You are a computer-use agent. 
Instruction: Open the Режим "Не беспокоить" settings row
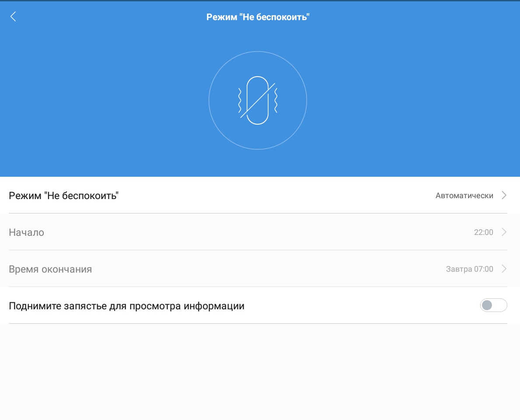pyautogui.click(x=64, y=196)
